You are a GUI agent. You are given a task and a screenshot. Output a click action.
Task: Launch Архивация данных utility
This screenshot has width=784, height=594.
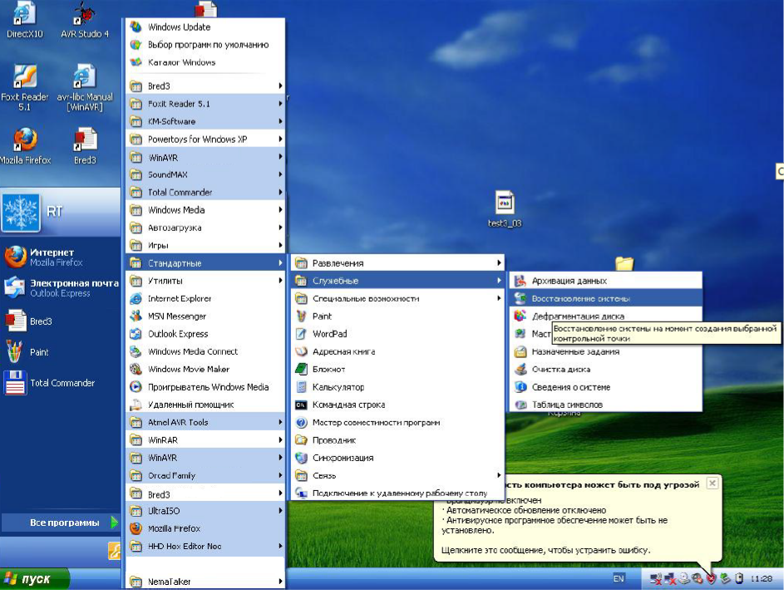(605, 281)
